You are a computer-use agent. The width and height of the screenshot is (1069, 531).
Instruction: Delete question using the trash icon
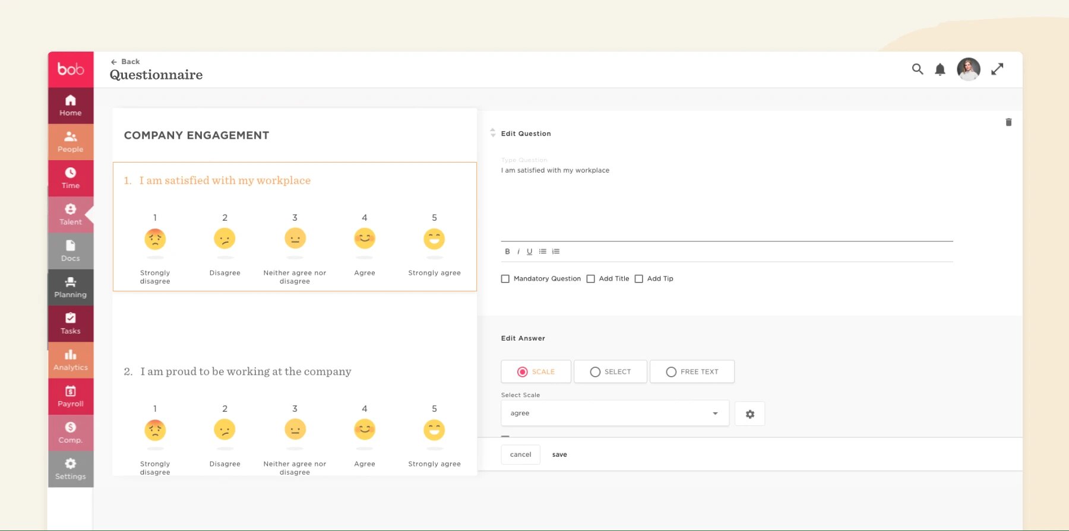[1008, 122]
